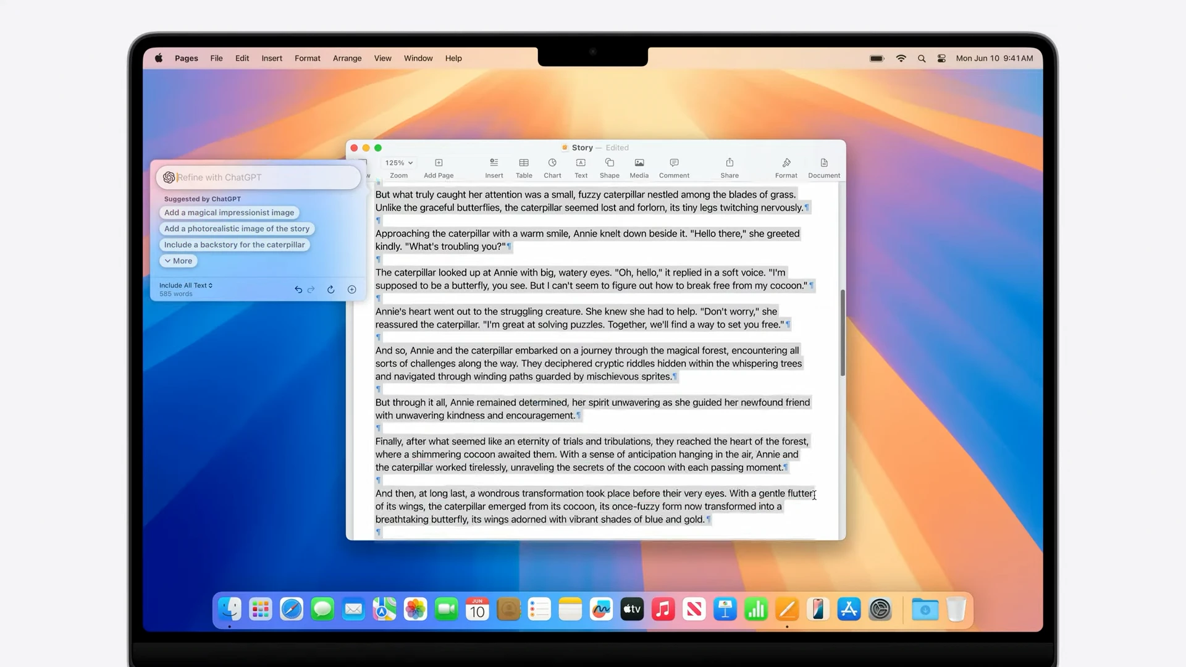Image resolution: width=1186 pixels, height=667 pixels.
Task: Open the View menu
Action: click(x=382, y=58)
